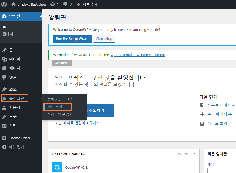Open the 추가 페이지 추가 link
The image size is (236, 173).
pyautogui.click(x=222, y=114)
